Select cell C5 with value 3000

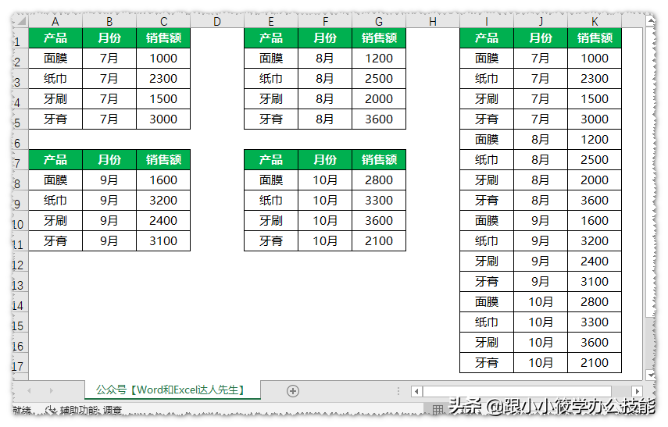tap(163, 119)
